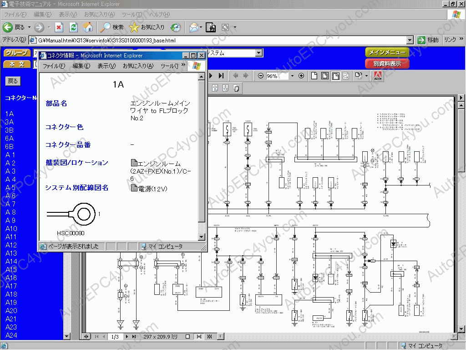The image size is (466, 350).
Task: Expand the system selection combo box
Action: [x=258, y=53]
